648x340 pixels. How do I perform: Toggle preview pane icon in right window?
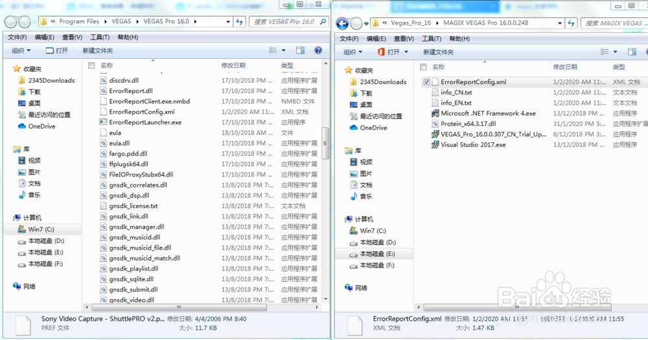click(632, 52)
